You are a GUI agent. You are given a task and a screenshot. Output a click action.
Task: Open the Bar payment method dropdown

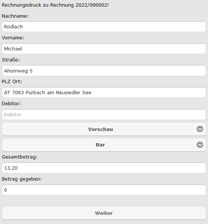tap(104, 145)
